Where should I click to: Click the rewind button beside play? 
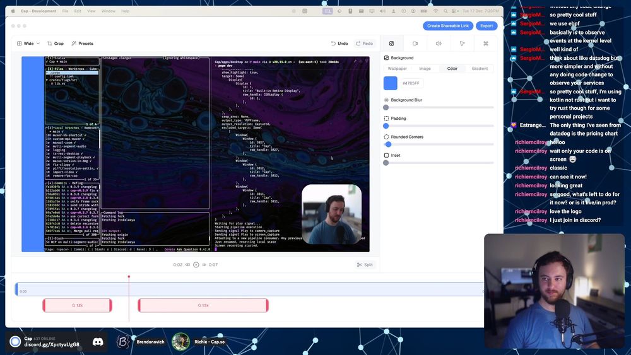[187, 265]
